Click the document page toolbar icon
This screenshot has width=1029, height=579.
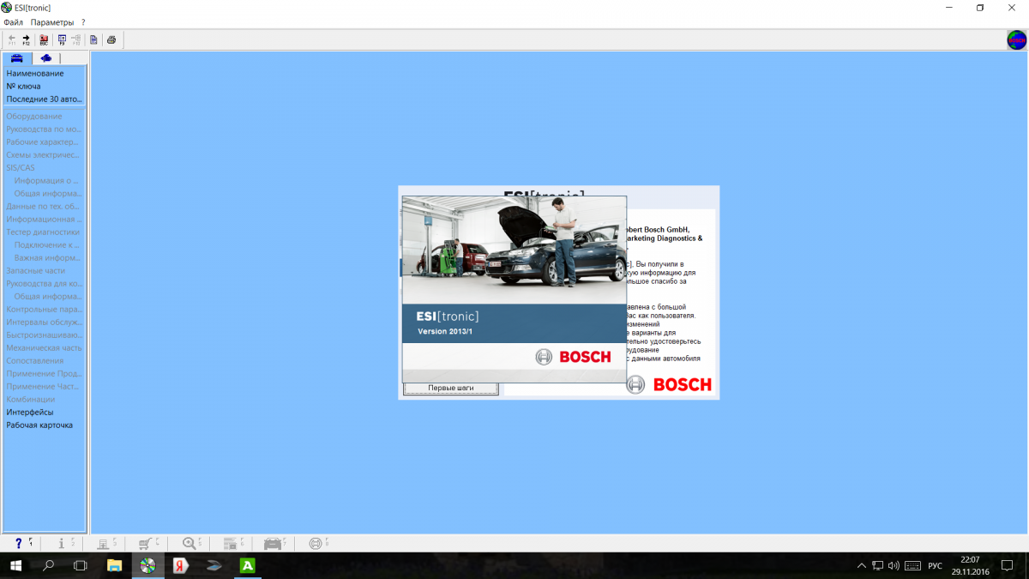pyautogui.click(x=93, y=39)
